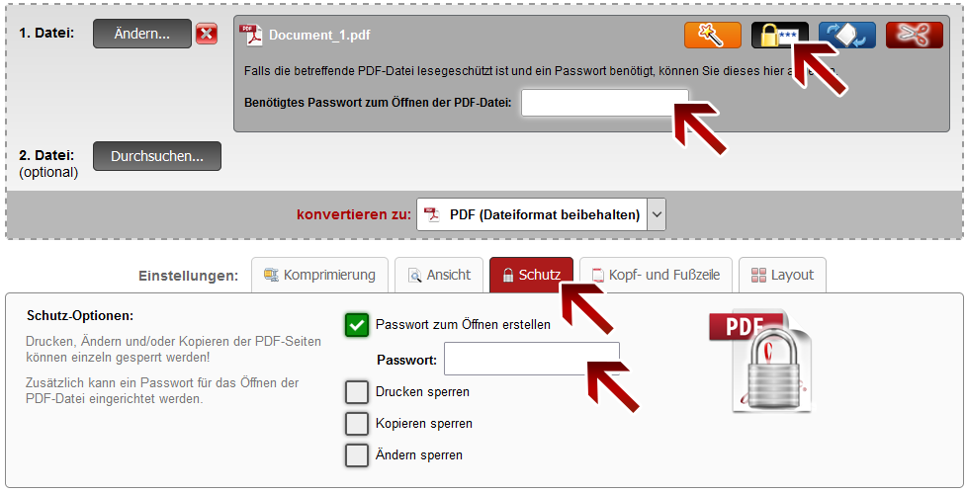The image size is (966, 493).
Task: Switch to the Komprimierung tab
Action: pyautogui.click(x=318, y=275)
